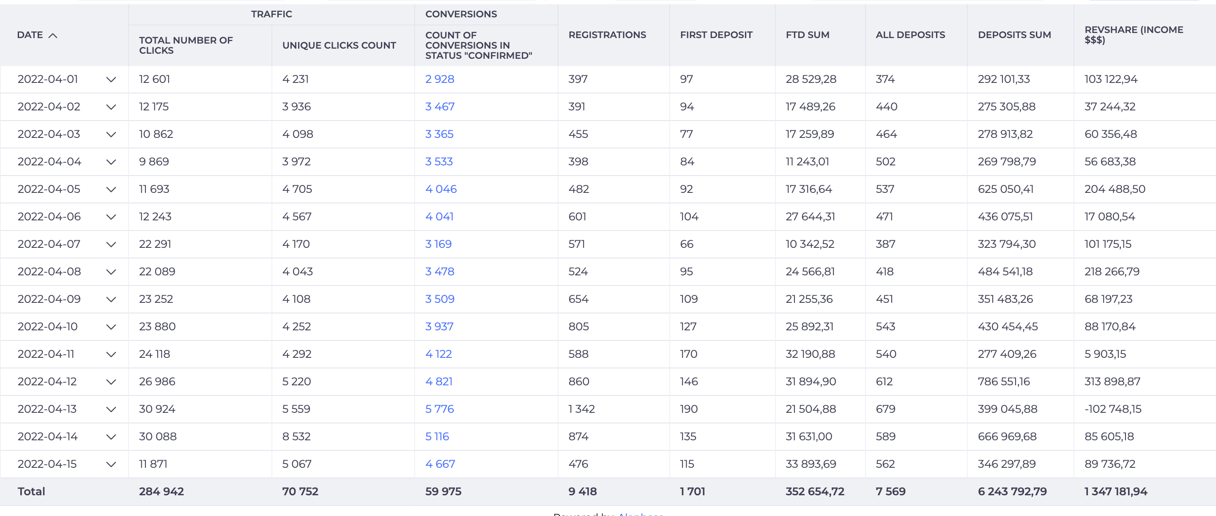
Task: Open confirmed conversions link 3 467
Action: click(439, 107)
